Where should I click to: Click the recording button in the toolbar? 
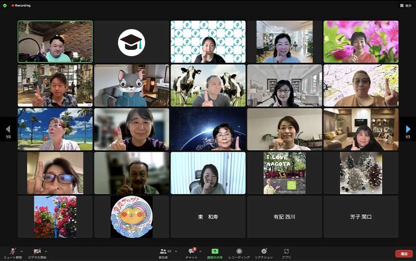[239, 252]
